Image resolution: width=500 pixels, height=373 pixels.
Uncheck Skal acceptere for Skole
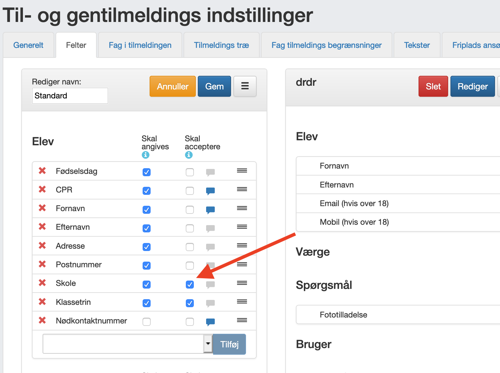tap(190, 285)
